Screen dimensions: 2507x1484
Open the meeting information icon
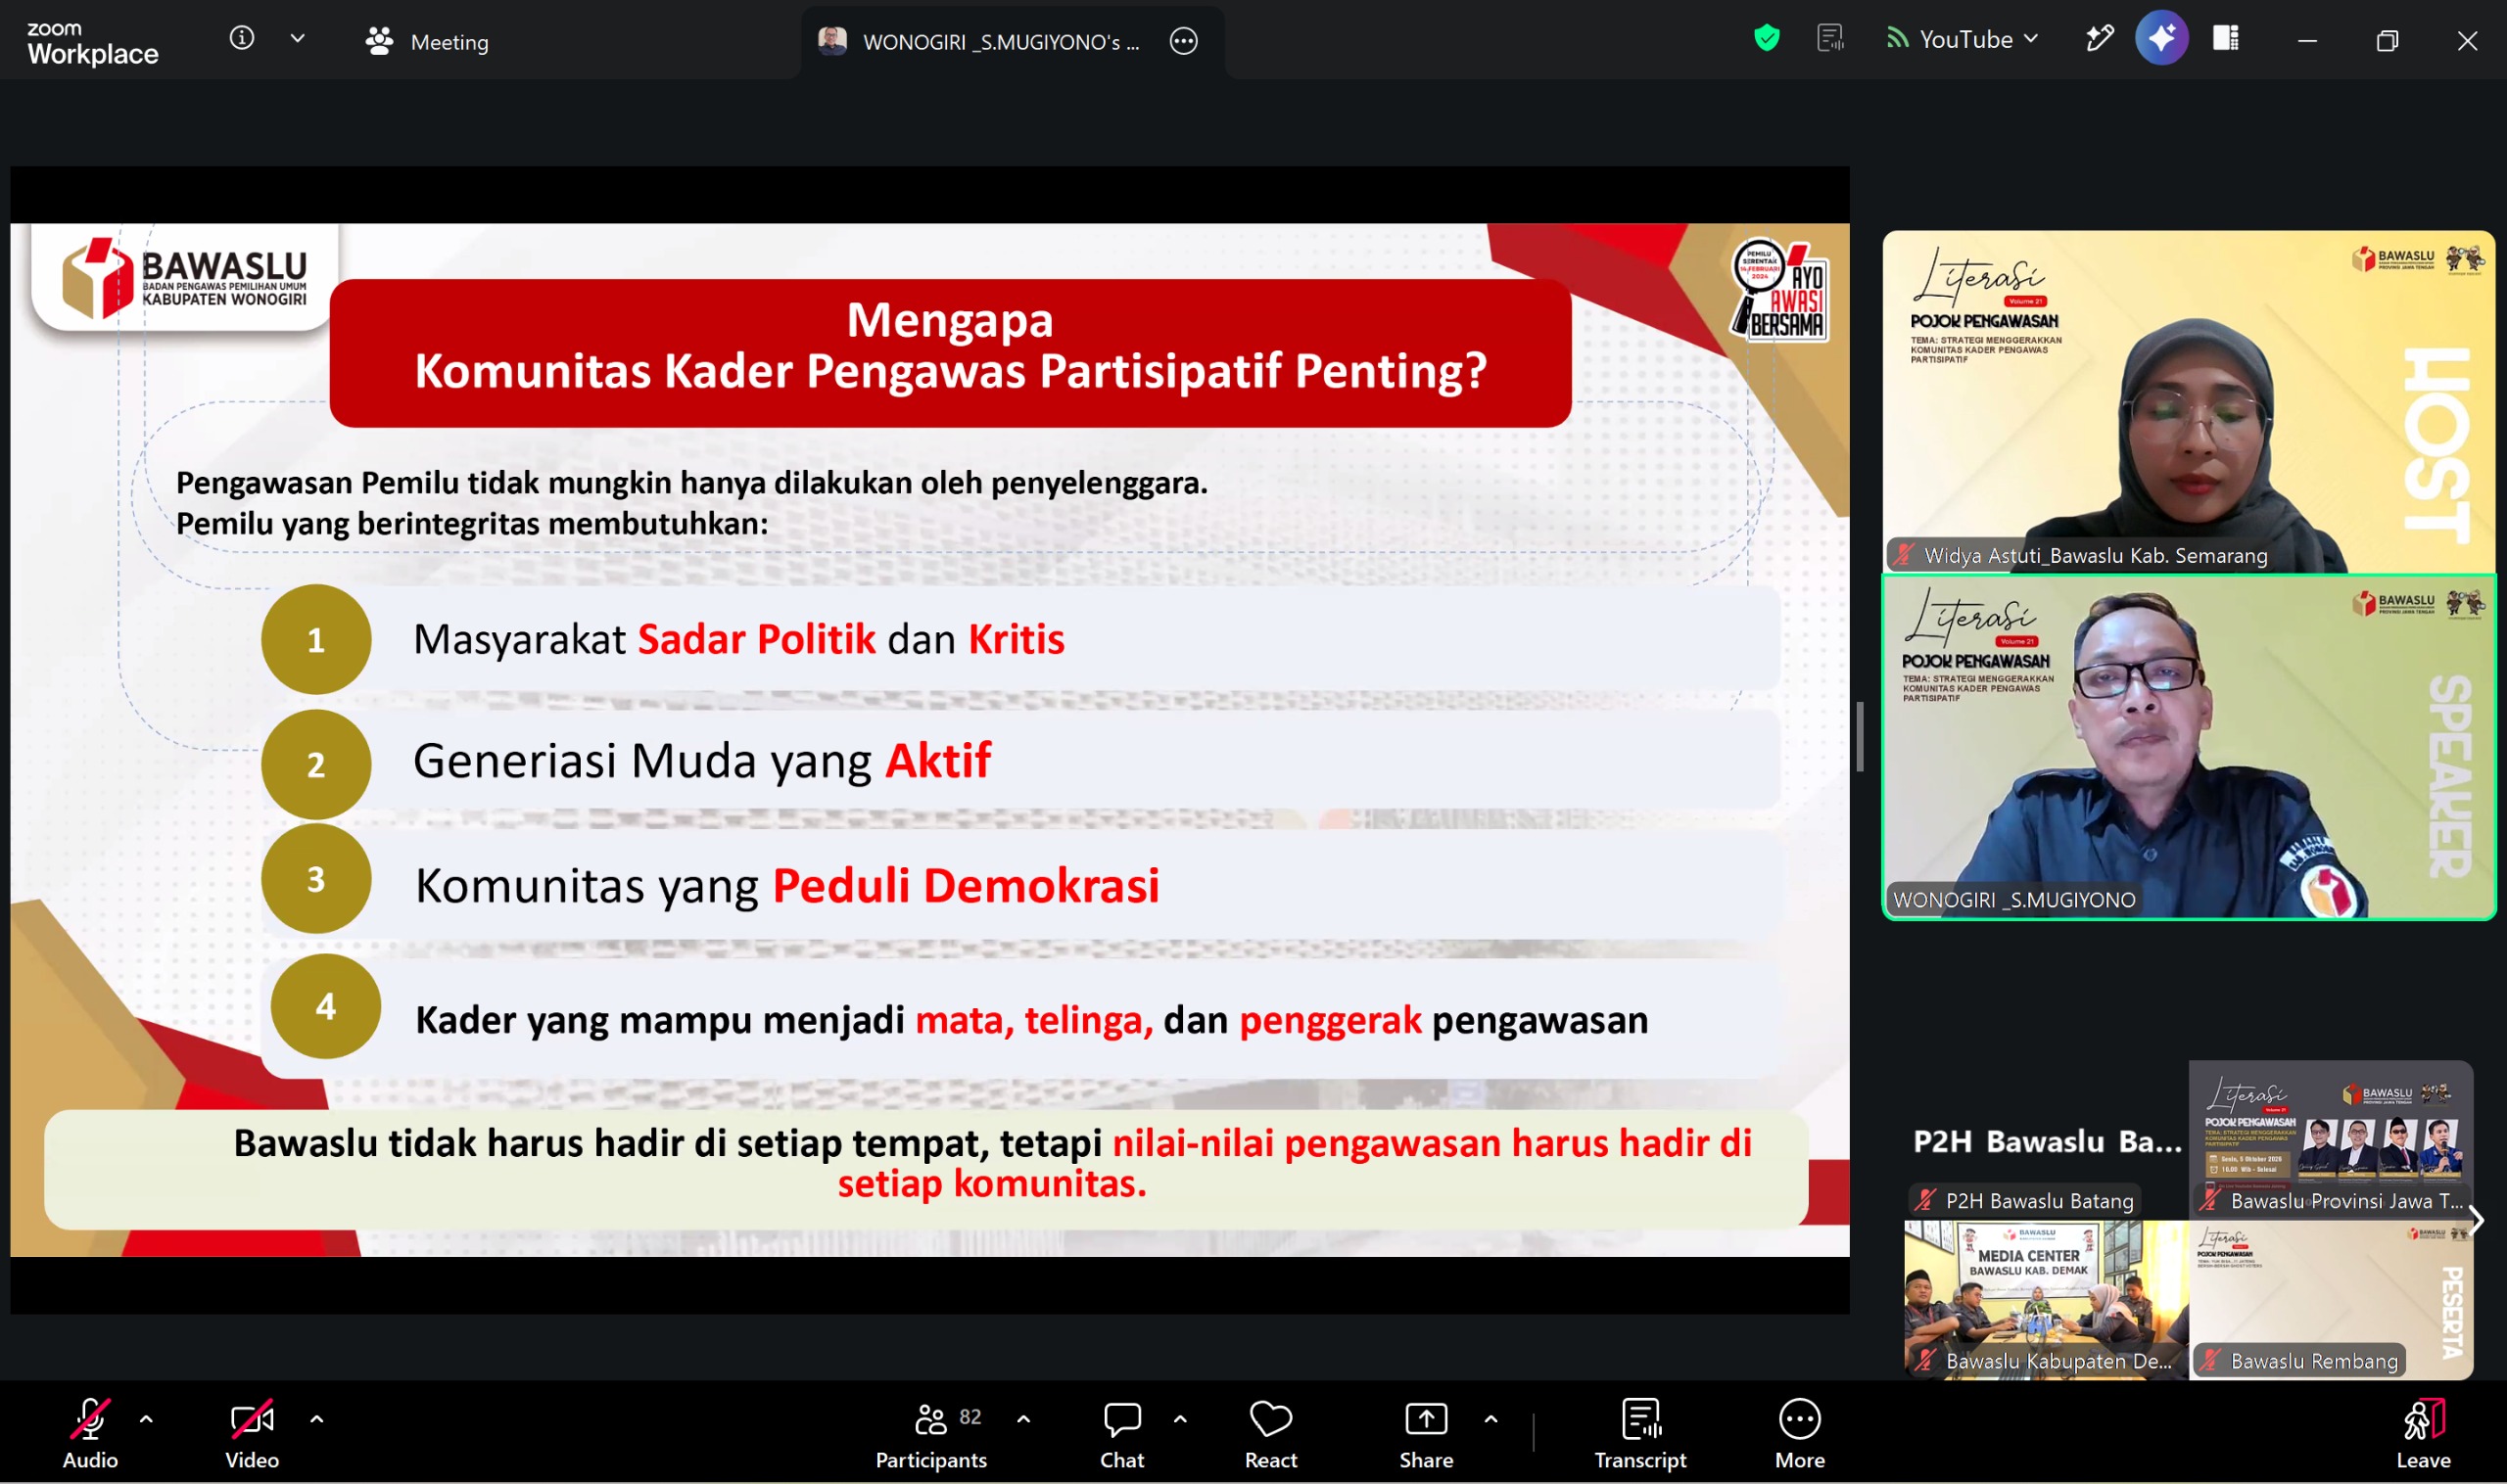point(242,39)
